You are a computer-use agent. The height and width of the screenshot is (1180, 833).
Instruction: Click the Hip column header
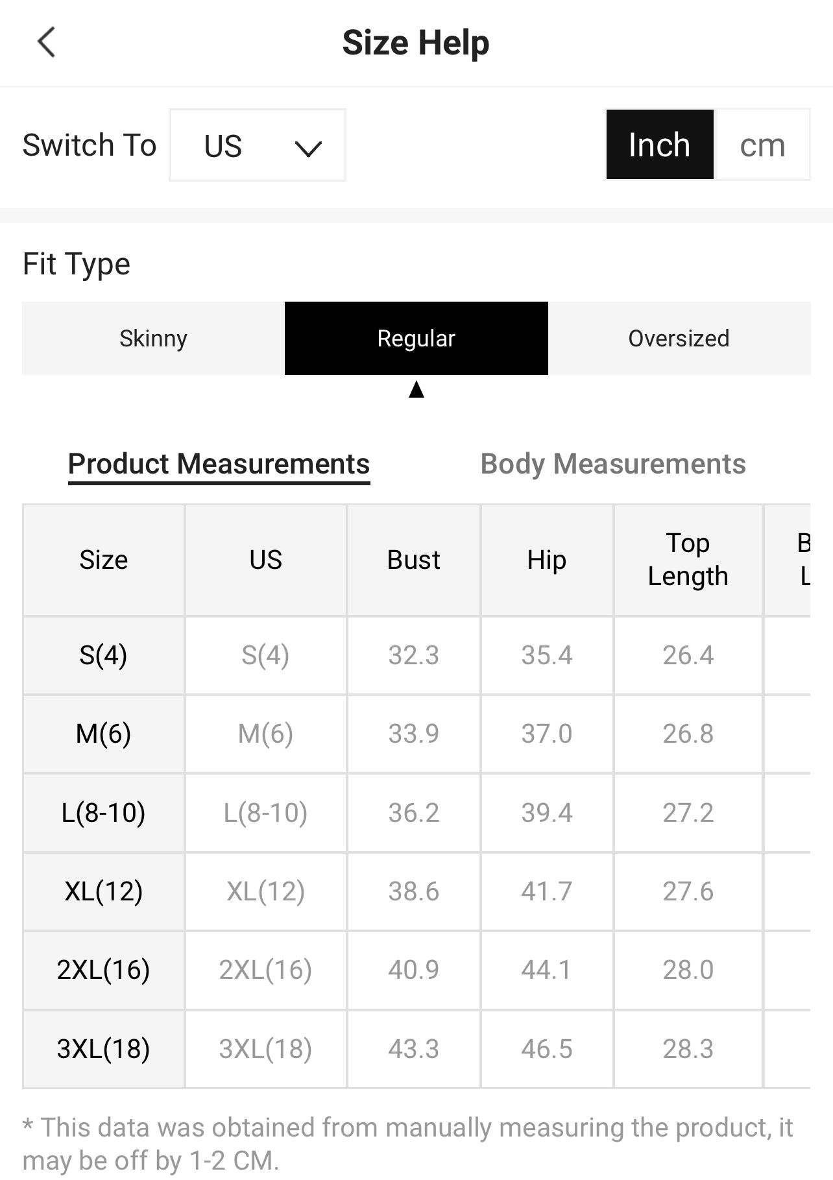546,560
